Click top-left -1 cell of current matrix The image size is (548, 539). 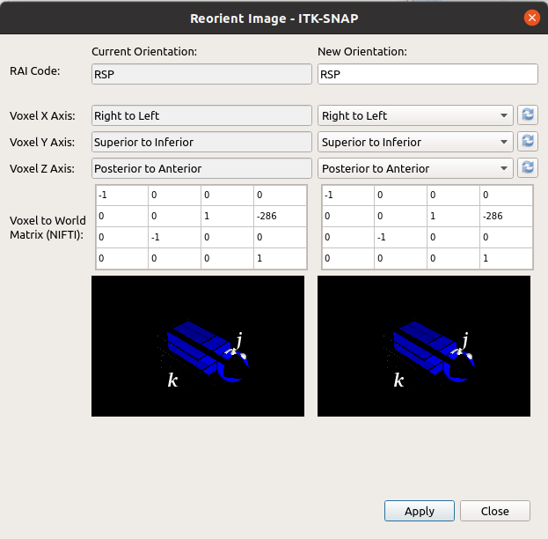coord(121,194)
